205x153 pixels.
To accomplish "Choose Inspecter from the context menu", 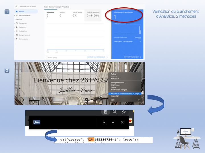I will click(115, 96).
